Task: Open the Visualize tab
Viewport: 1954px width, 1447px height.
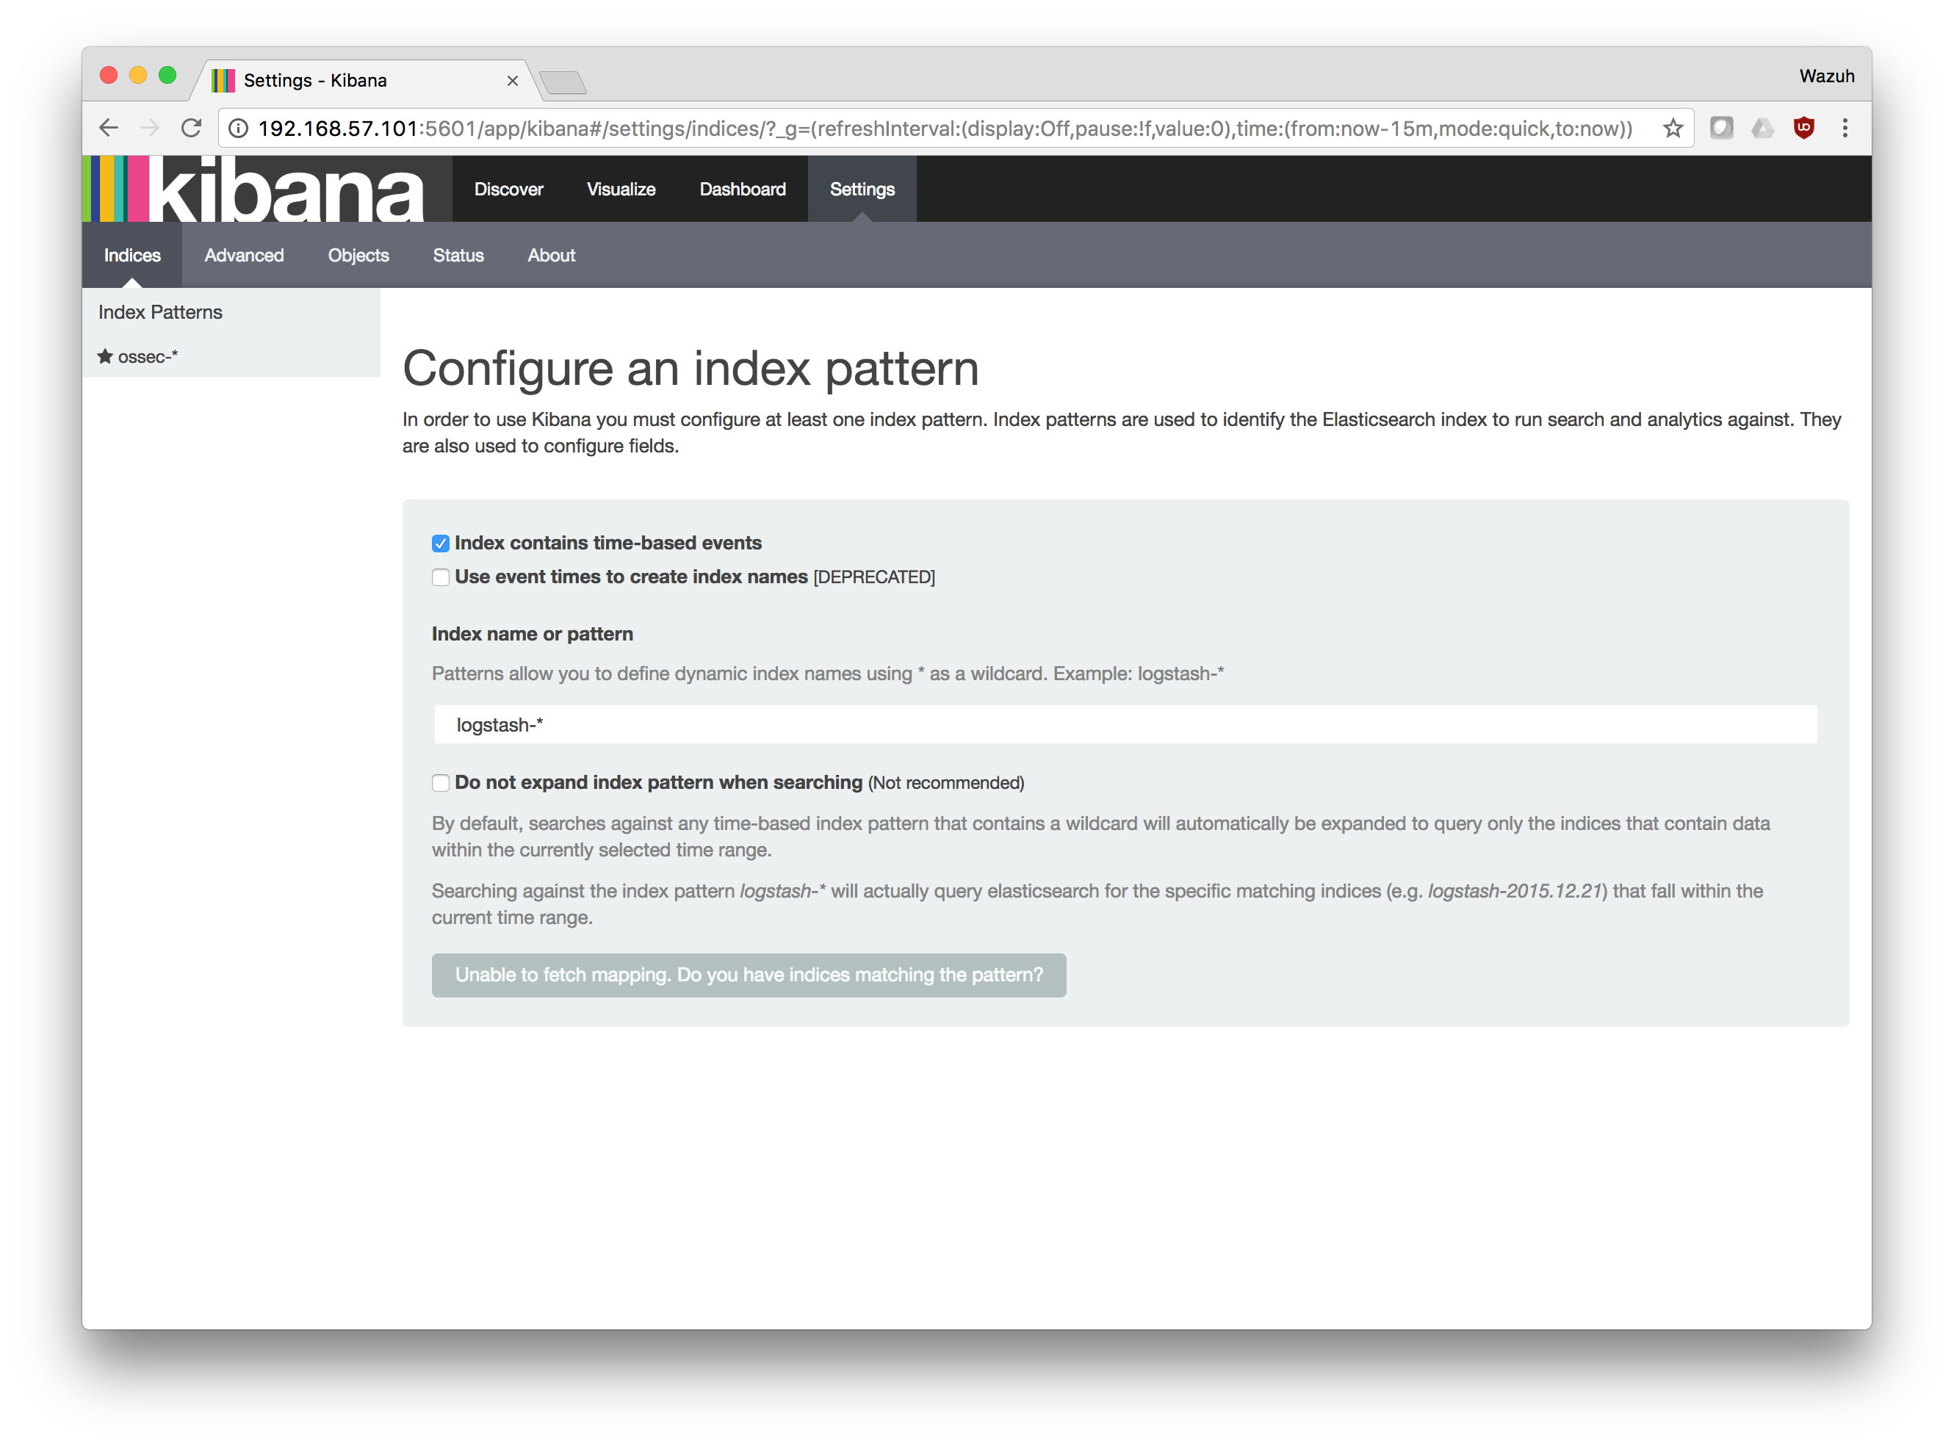Action: click(x=621, y=190)
